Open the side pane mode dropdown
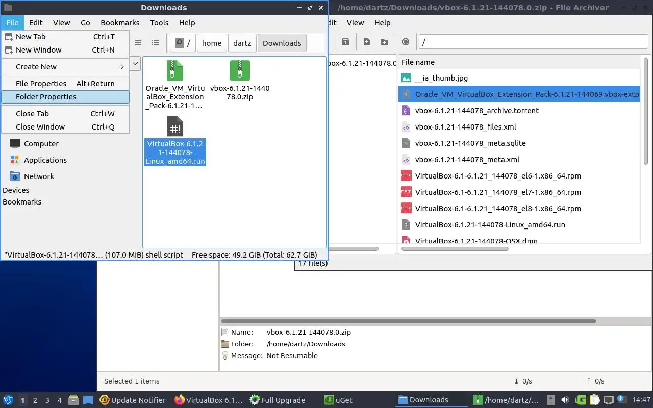This screenshot has height=408, width=653. [x=135, y=64]
